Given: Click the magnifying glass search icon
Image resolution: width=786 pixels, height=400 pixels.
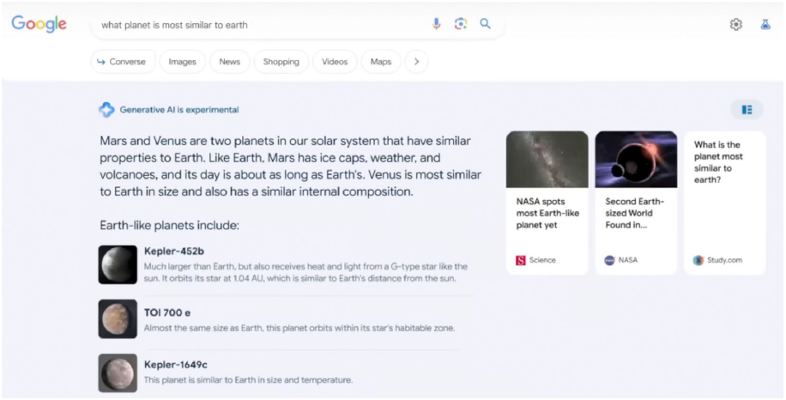Looking at the screenshot, I should click(486, 24).
